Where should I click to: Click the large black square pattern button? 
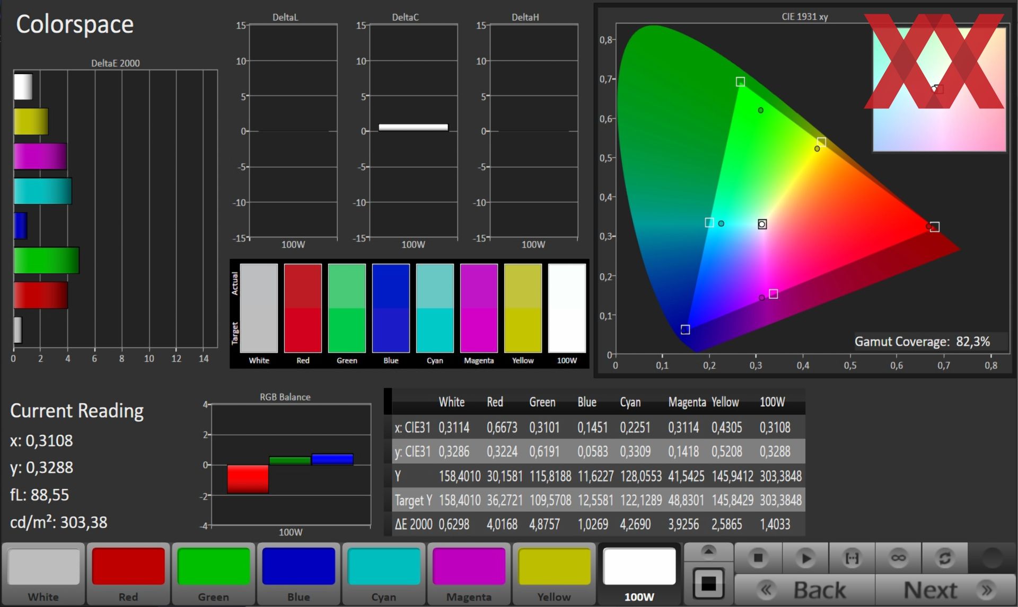pyautogui.click(x=709, y=584)
